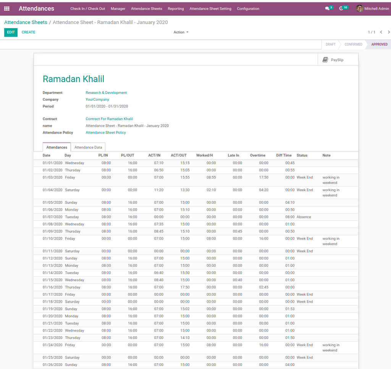This screenshot has width=391, height=369.
Task: Open Contract For Ramadan Khalil link
Action: tap(109, 119)
